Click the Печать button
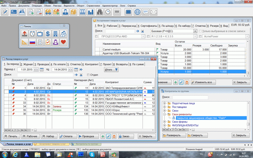The width and height of the screenshot is (253, 158). click(11, 136)
